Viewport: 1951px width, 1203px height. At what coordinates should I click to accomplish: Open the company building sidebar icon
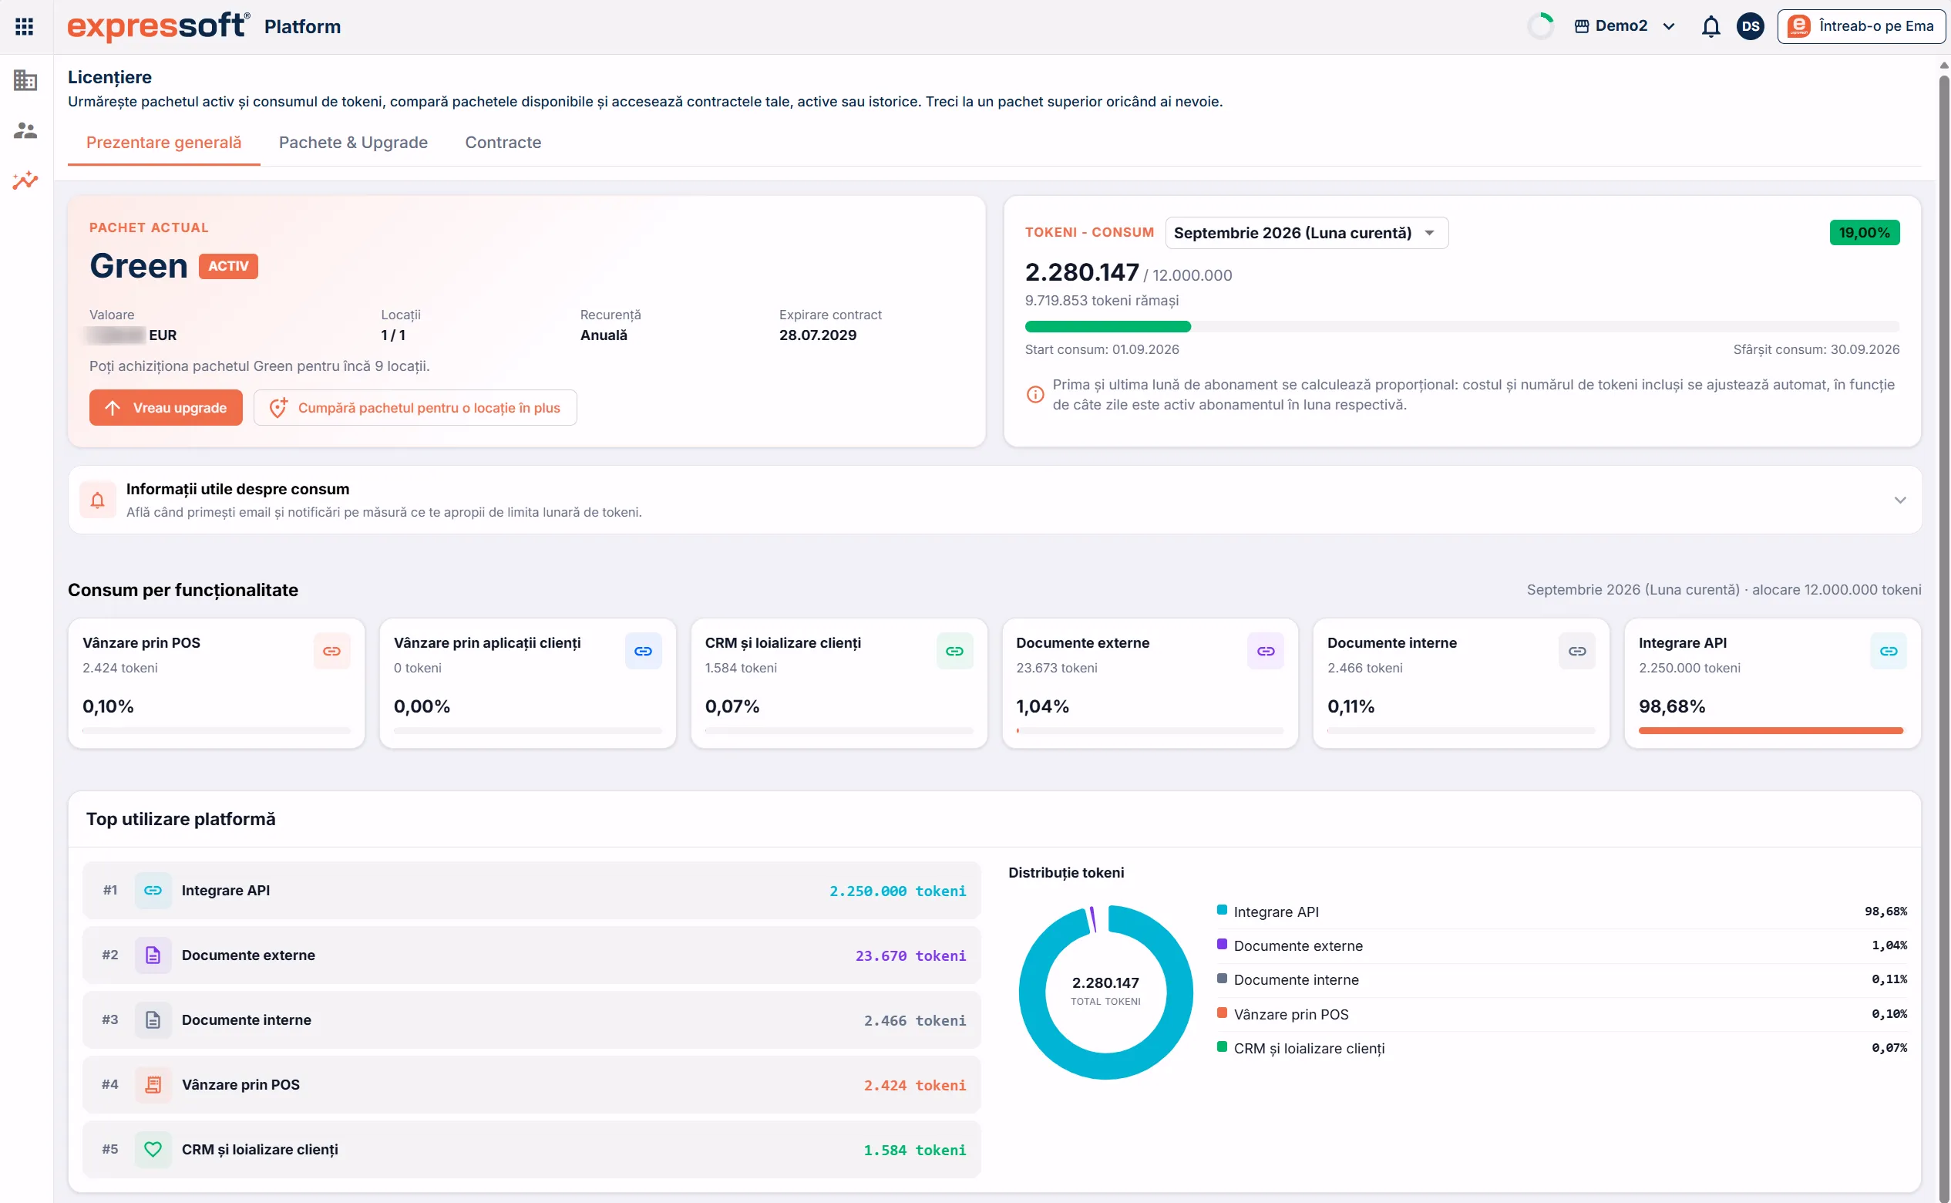click(x=25, y=80)
